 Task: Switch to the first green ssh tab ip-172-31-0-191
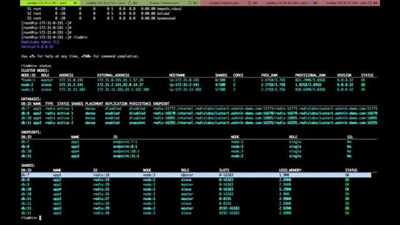[x=50, y=3]
